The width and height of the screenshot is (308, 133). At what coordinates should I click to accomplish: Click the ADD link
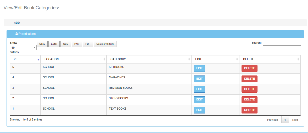(x=17, y=23)
